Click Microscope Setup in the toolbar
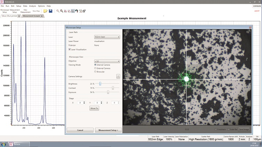This screenshot has width=262, height=147. point(5,11)
